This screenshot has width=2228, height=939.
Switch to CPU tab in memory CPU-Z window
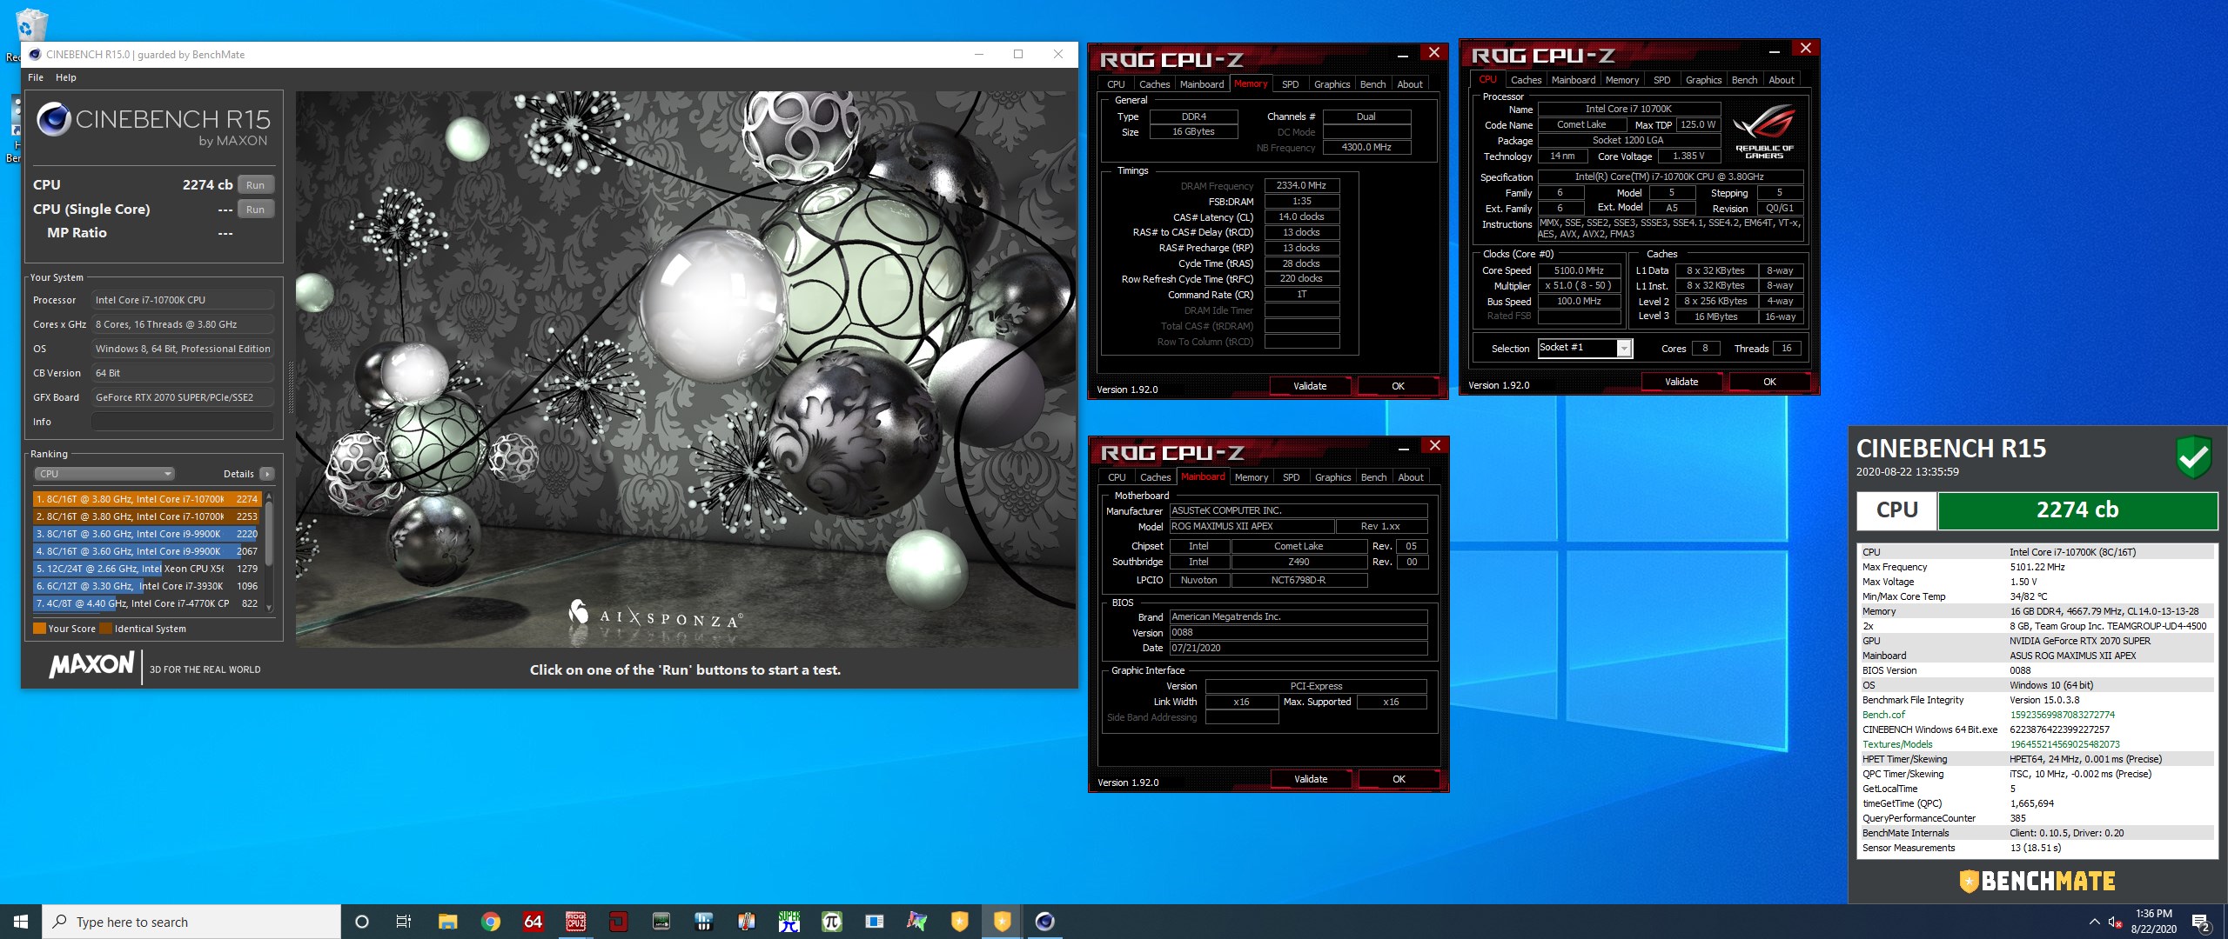1116,84
